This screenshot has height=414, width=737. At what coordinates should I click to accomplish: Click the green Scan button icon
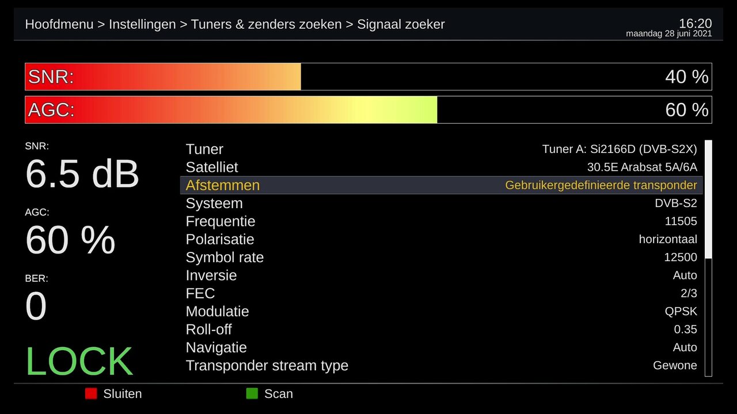coord(252,394)
